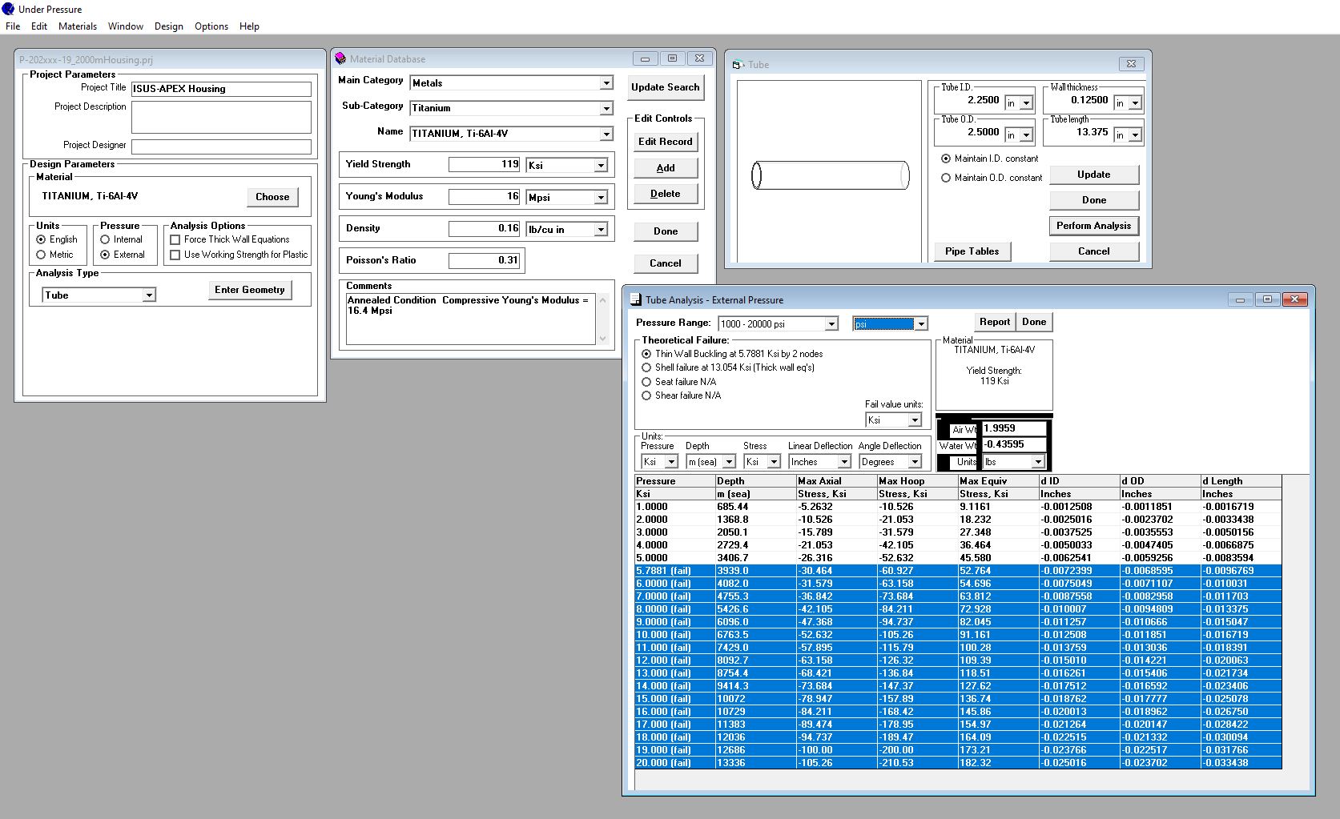Minimize the Tube Analysis window

click(1240, 299)
